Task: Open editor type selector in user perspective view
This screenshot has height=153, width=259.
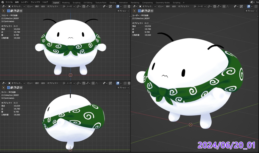Action: click(135, 6)
